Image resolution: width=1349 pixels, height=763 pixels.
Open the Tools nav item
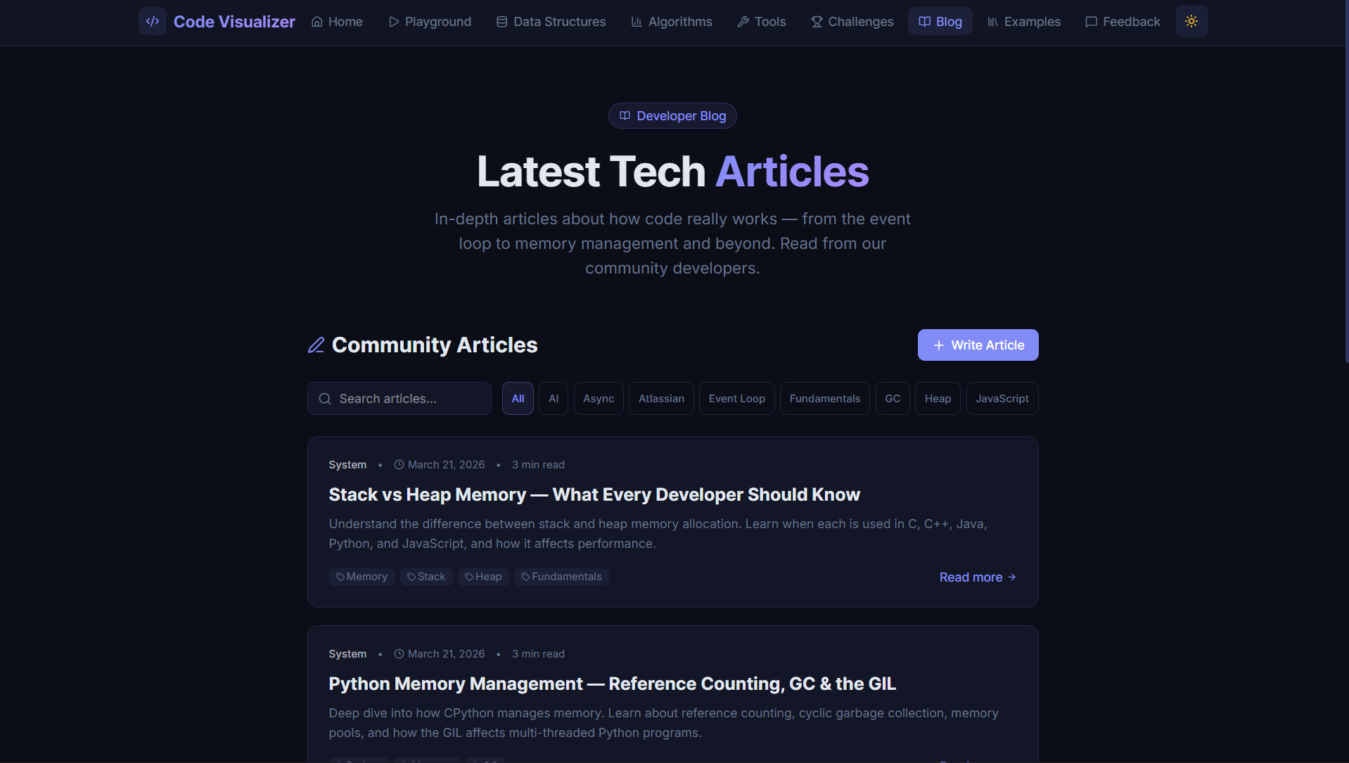[x=762, y=22]
